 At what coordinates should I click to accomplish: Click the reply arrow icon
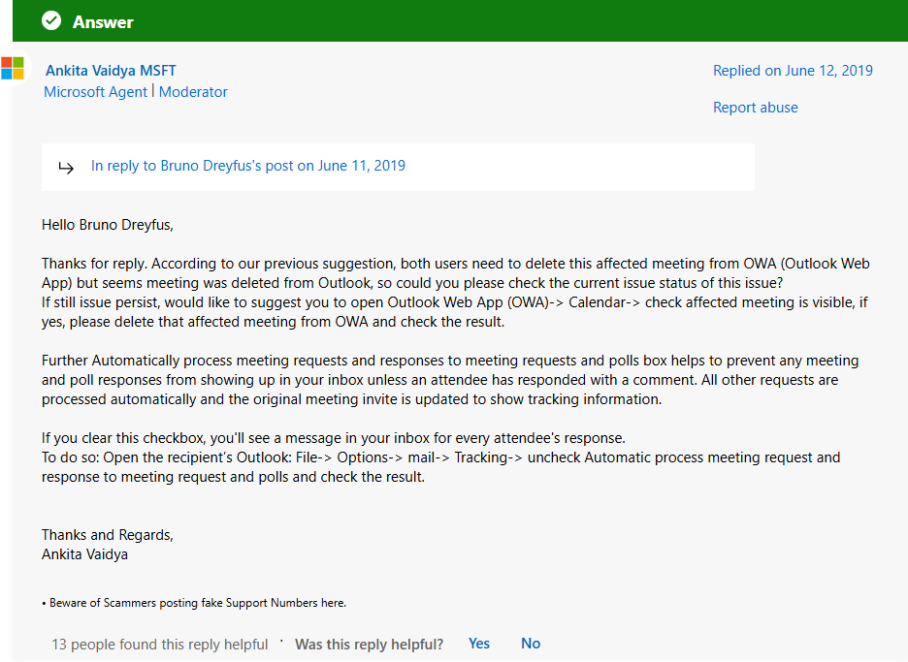tap(66, 168)
